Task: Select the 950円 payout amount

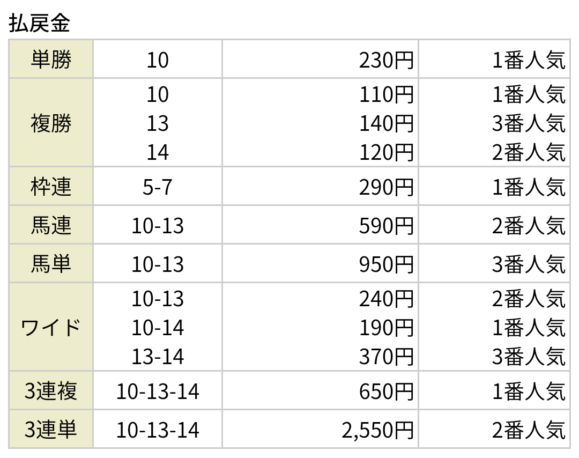Action: click(386, 264)
